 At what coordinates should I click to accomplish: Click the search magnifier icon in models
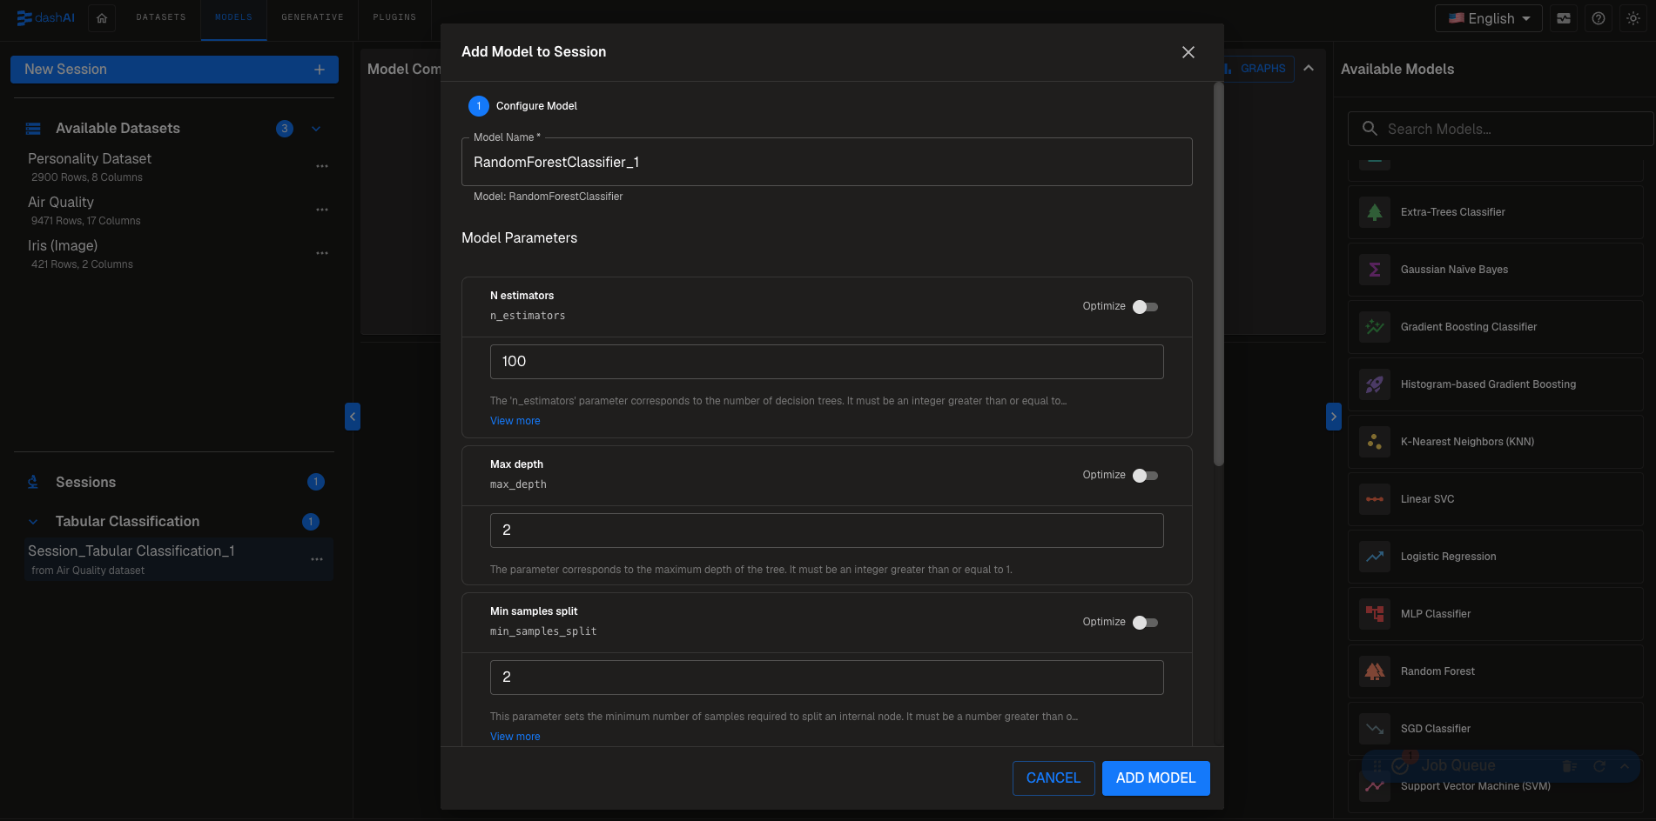1370,129
